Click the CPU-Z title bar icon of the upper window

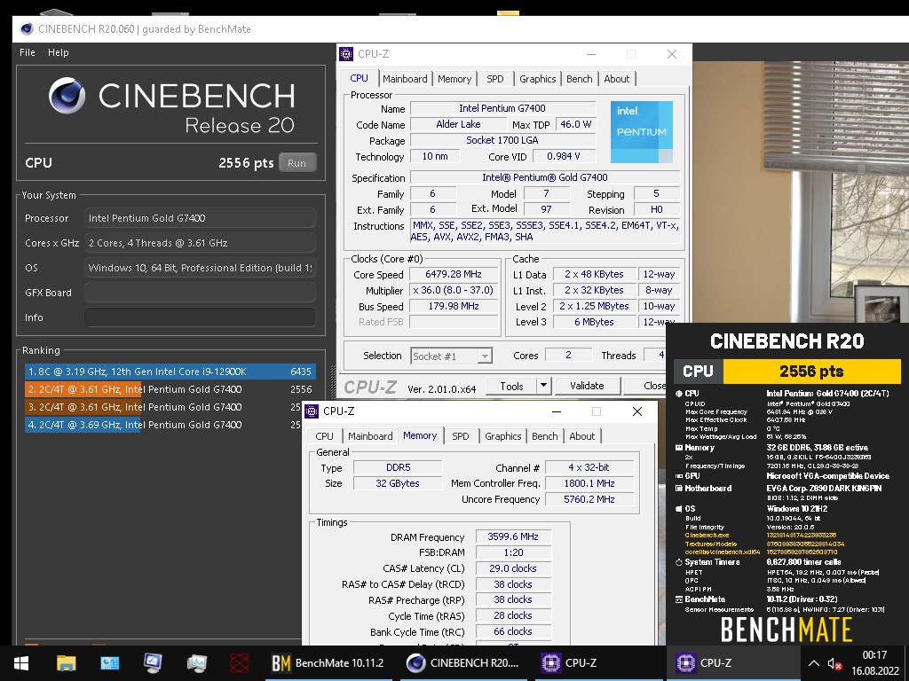pyautogui.click(x=346, y=54)
